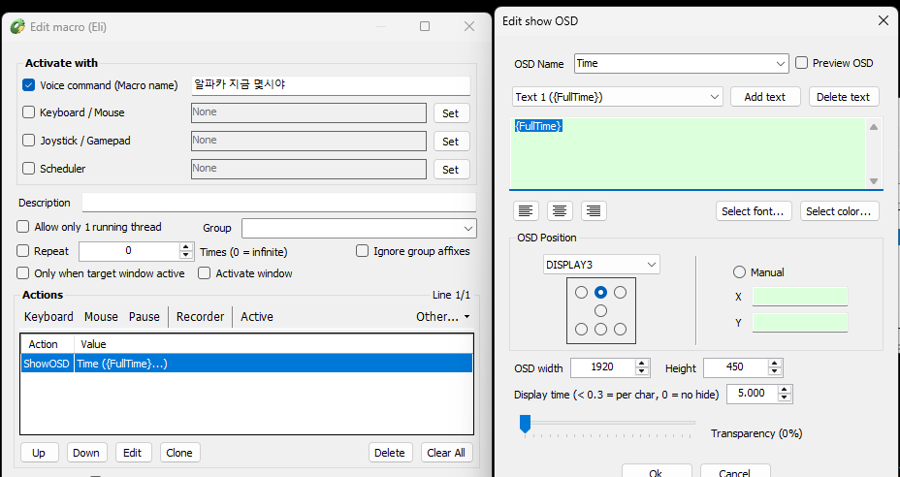This screenshot has height=477, width=900.
Task: Select the ShowOSD action row
Action: tap(246, 364)
